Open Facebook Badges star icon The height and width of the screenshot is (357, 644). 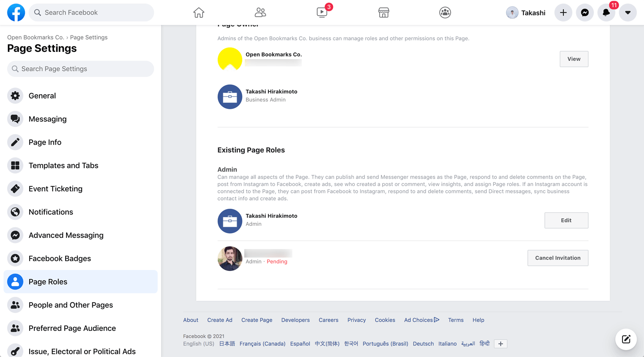coord(15,258)
